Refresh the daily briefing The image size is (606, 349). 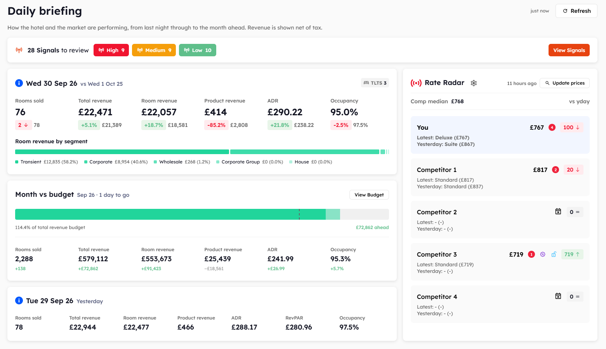tap(576, 11)
